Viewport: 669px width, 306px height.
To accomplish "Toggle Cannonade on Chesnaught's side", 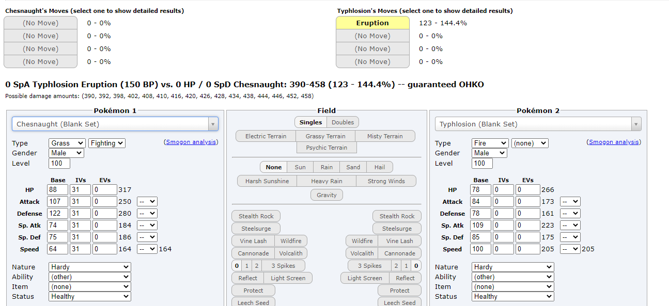I will click(x=253, y=253).
